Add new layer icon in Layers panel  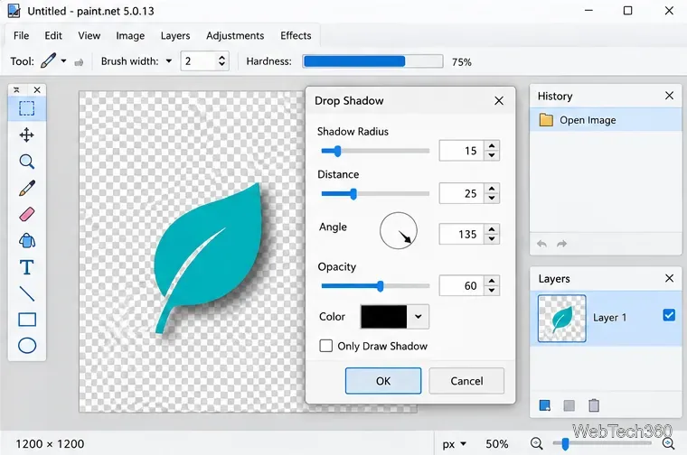544,405
